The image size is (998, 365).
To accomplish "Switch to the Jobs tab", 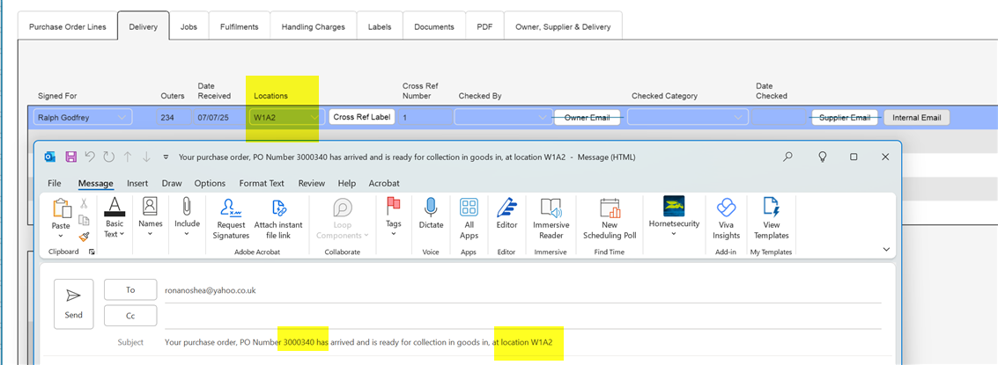I will point(189,26).
